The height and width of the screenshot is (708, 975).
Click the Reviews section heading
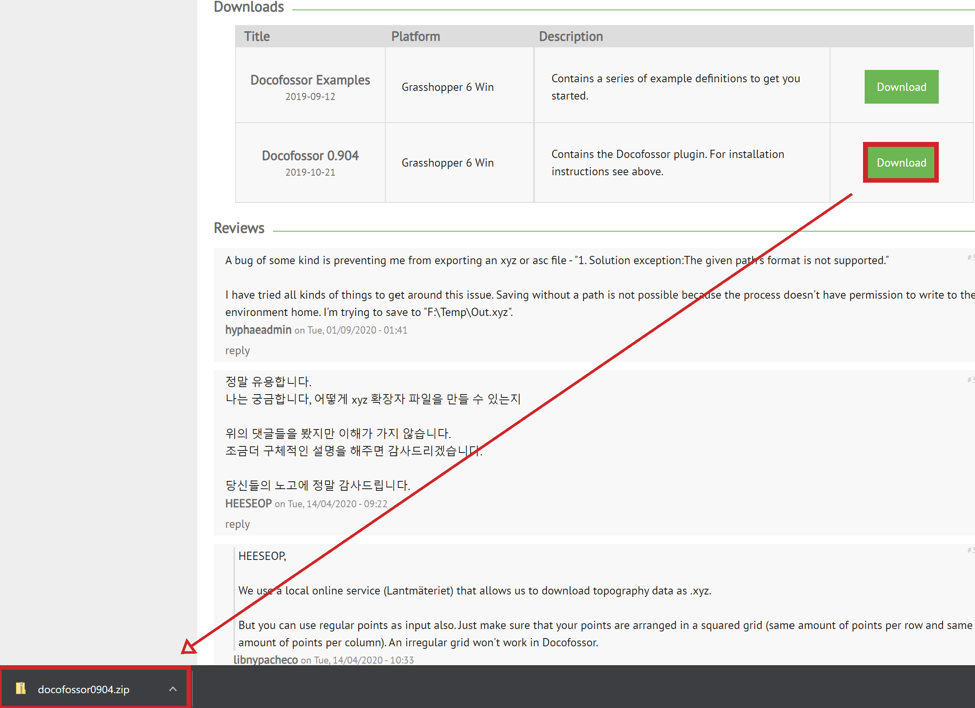(x=239, y=228)
